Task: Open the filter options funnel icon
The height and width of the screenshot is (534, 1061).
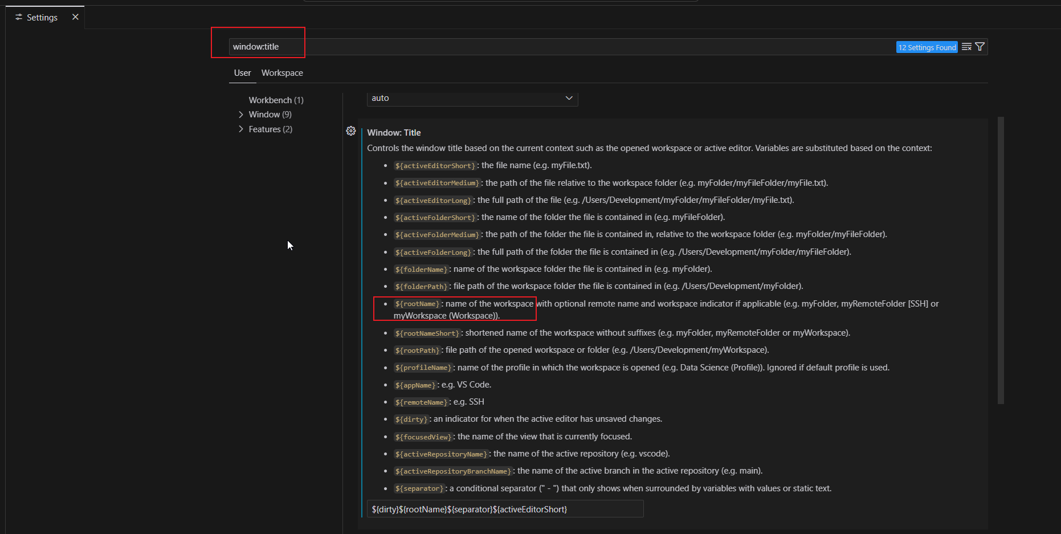Action: coord(980,47)
